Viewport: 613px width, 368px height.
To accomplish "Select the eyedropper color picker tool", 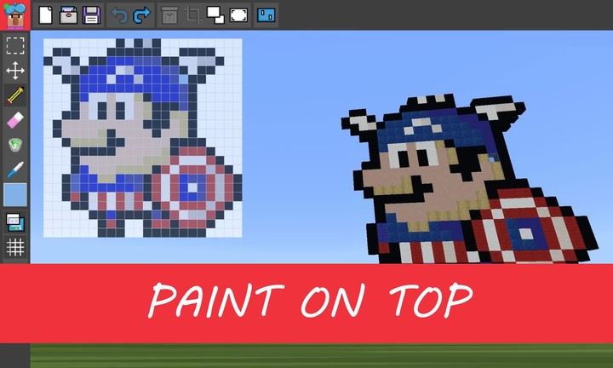I will click(15, 170).
